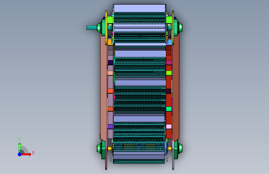Select the light-blue top plate of the conveyor
Screen dimensions: 269x174
click(x=140, y=8)
